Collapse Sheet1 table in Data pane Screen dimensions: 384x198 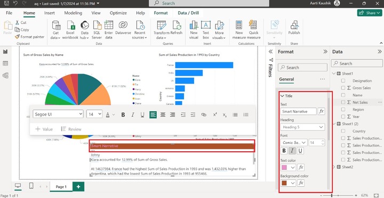pos(334,73)
